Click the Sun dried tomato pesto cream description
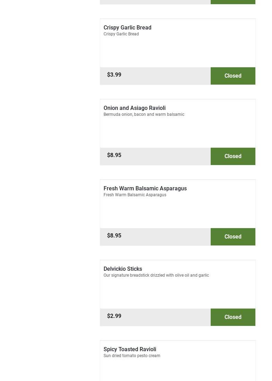The height and width of the screenshot is (381, 272). pyautogui.click(x=132, y=356)
